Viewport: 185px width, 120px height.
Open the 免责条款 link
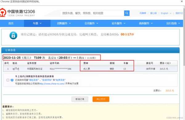tap(61, 80)
